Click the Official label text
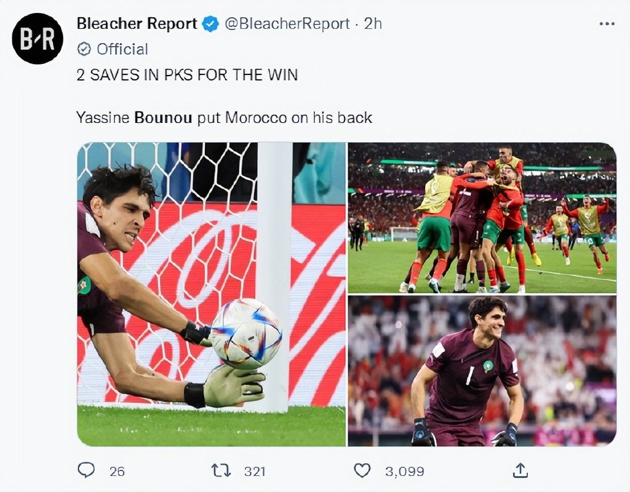 pyautogui.click(x=122, y=49)
